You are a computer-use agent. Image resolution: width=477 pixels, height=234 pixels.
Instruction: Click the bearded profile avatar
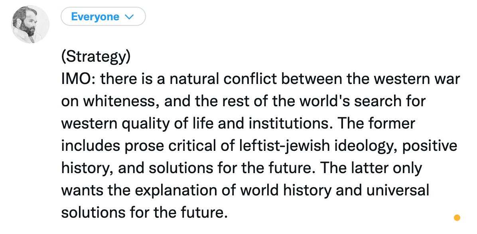(x=31, y=25)
